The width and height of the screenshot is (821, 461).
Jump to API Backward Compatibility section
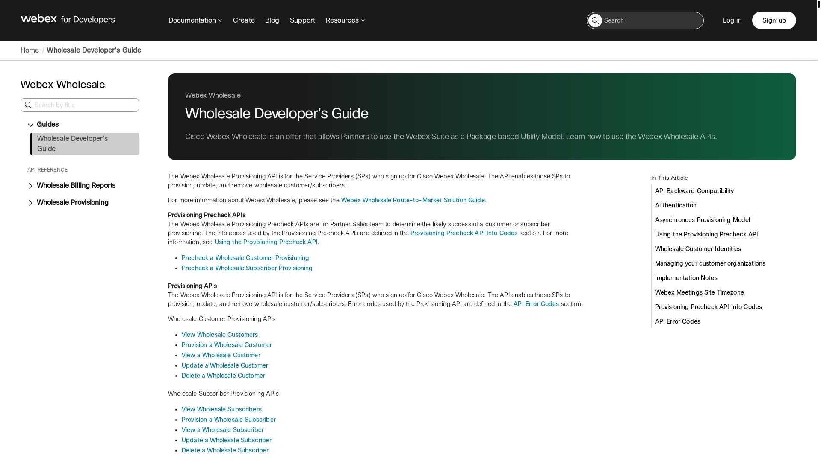coord(694,191)
